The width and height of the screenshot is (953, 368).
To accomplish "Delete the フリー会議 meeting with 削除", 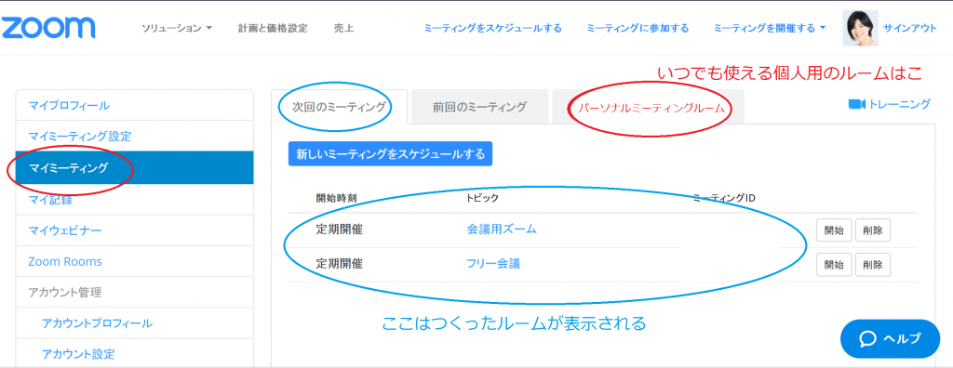I will [x=873, y=264].
